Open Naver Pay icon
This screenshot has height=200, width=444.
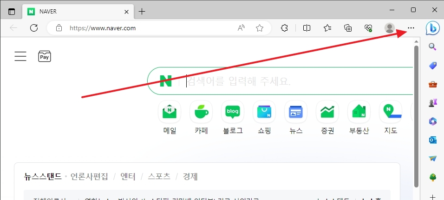45,56
